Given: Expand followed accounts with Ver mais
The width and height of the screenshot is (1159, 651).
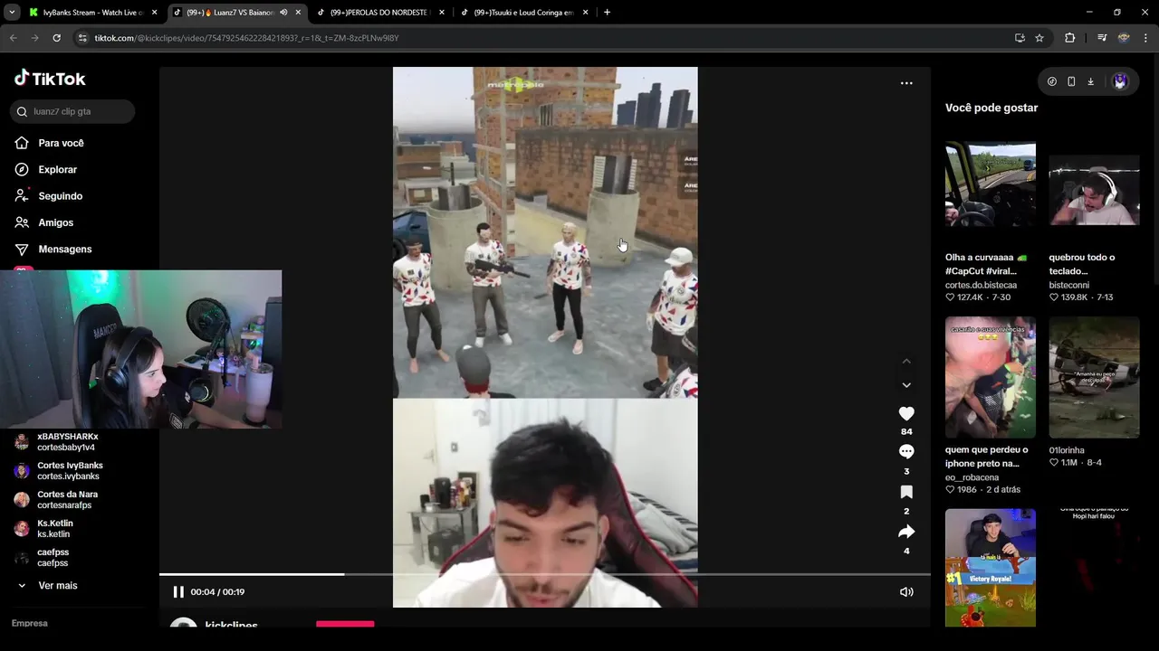Looking at the screenshot, I should point(50,586).
